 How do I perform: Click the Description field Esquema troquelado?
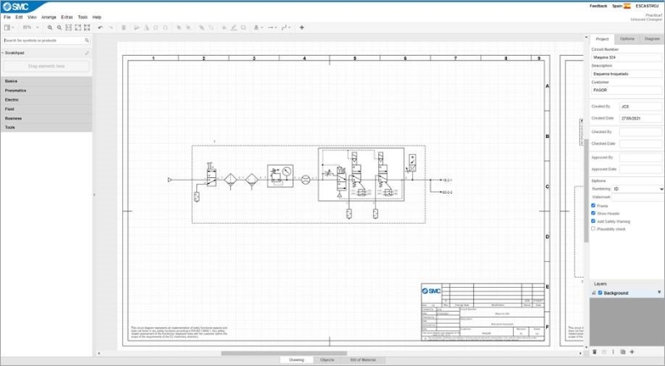[627, 74]
